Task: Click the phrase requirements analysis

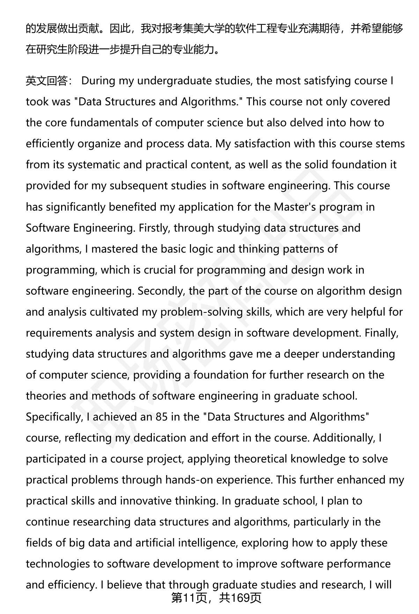Action: (80, 333)
